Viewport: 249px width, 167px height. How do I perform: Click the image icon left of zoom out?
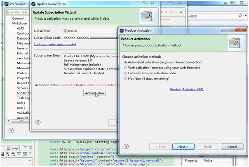2,154
